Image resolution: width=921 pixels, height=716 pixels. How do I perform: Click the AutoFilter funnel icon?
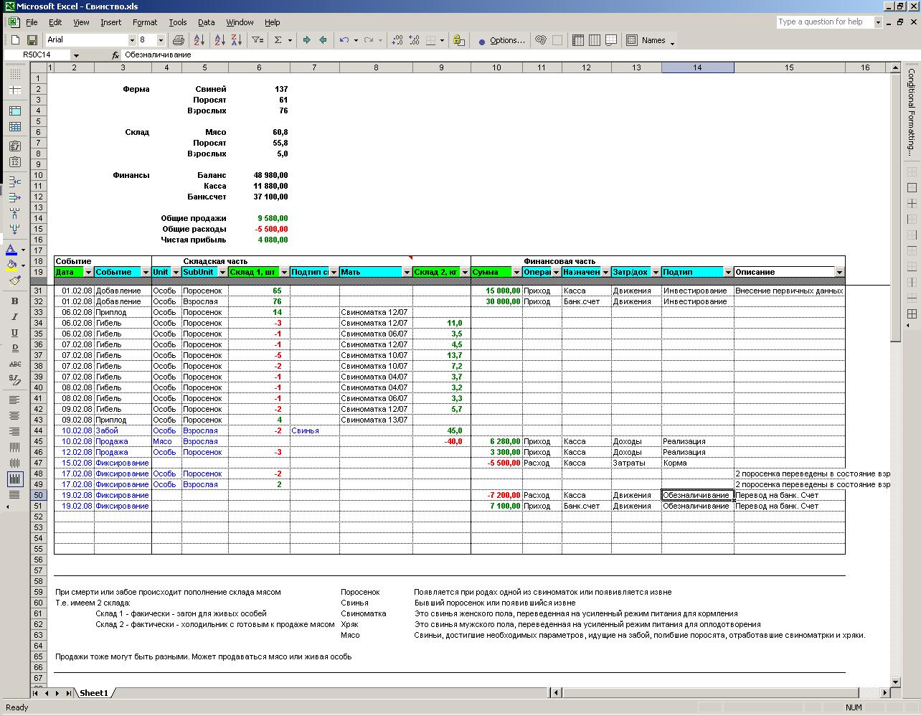pyautogui.click(x=258, y=41)
